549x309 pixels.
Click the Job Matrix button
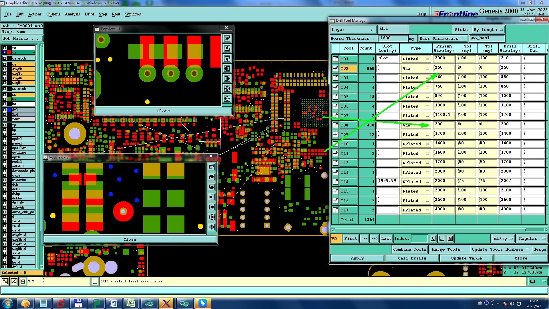click(22, 39)
